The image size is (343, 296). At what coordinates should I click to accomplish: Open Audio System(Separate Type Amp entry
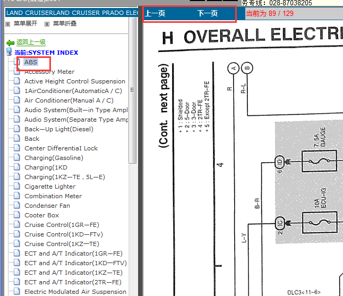(x=76, y=120)
